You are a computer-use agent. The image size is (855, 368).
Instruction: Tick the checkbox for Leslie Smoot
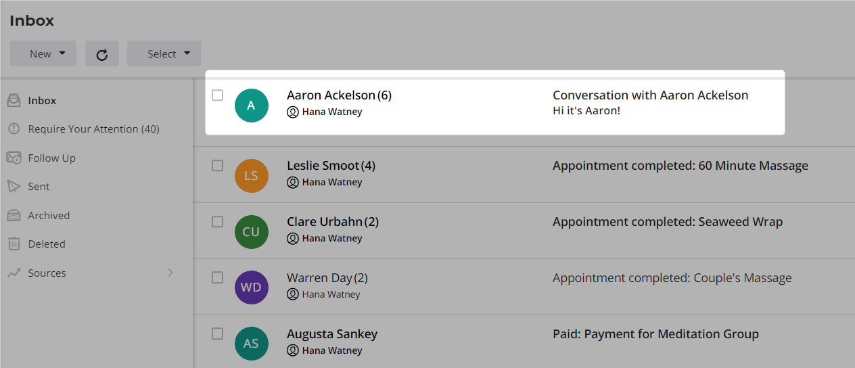tap(217, 166)
